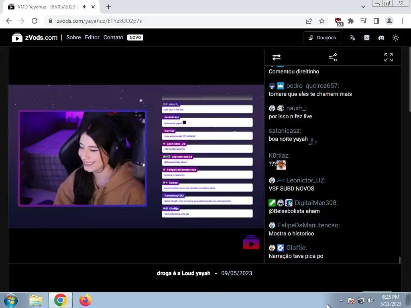The height and width of the screenshot is (308, 411).
Task: Click crown badge beside pedro_queiroz657
Action: [x=281, y=86]
